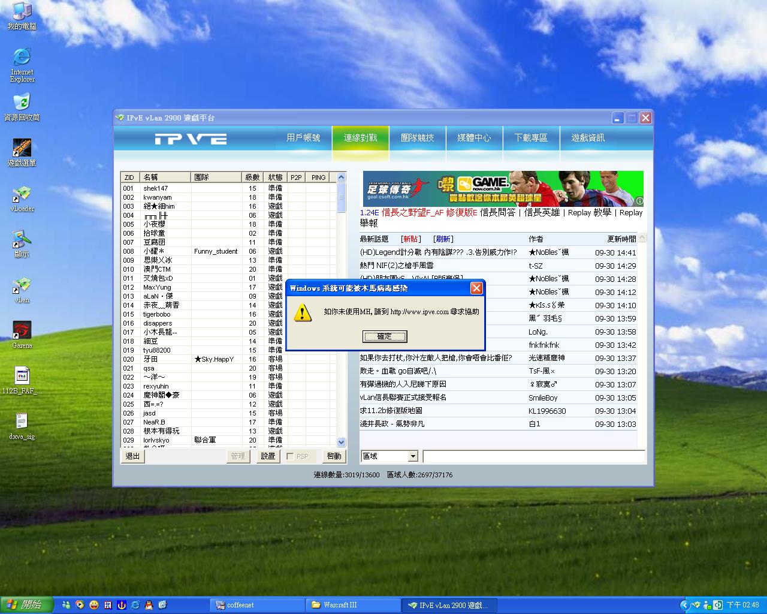Open the topic 淺井長政 - 氣勢非凡

[x=392, y=424]
